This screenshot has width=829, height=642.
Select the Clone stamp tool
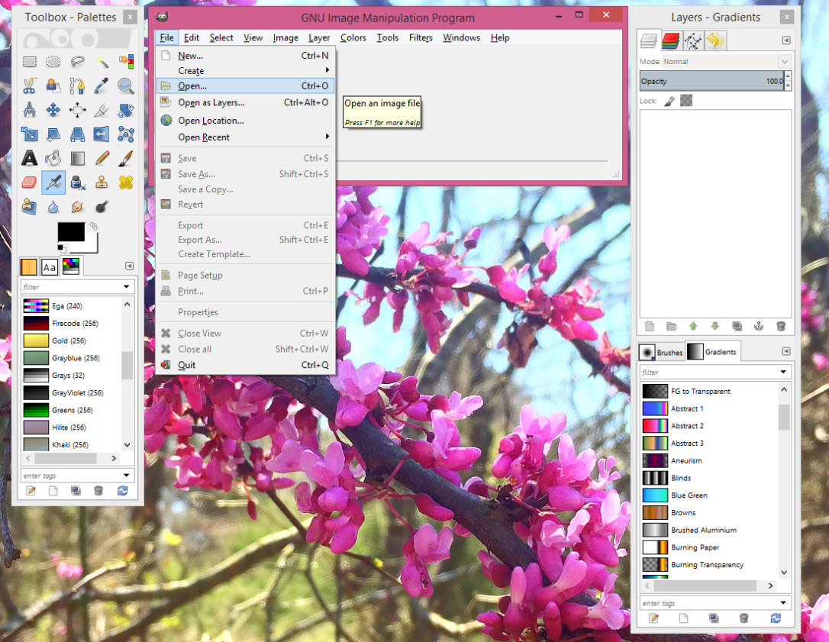point(102,182)
